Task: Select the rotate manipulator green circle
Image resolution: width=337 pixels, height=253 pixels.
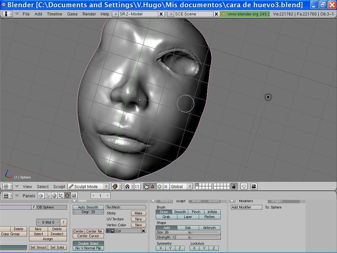Action: point(159,186)
